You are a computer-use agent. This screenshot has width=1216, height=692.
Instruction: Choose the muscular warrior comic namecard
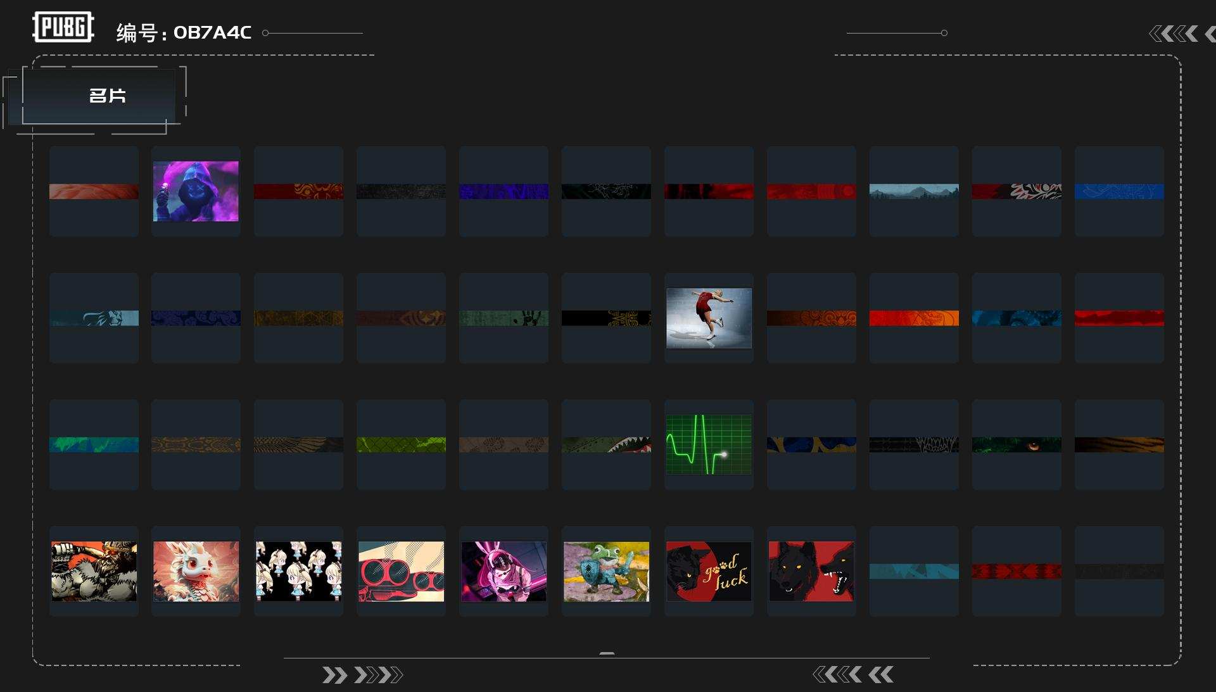[94, 571]
